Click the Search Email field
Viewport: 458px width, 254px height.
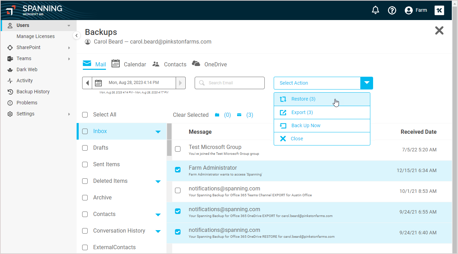point(230,83)
